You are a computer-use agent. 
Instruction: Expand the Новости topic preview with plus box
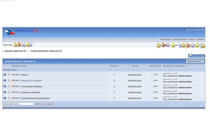tap(9, 74)
